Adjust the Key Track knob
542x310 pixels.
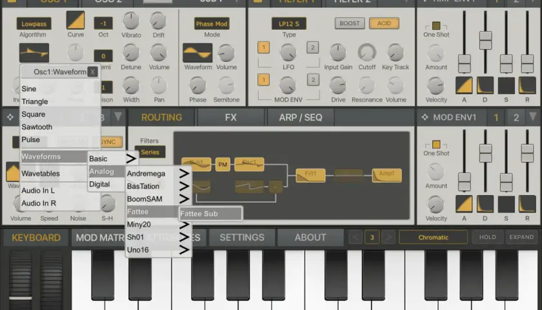coord(396,53)
